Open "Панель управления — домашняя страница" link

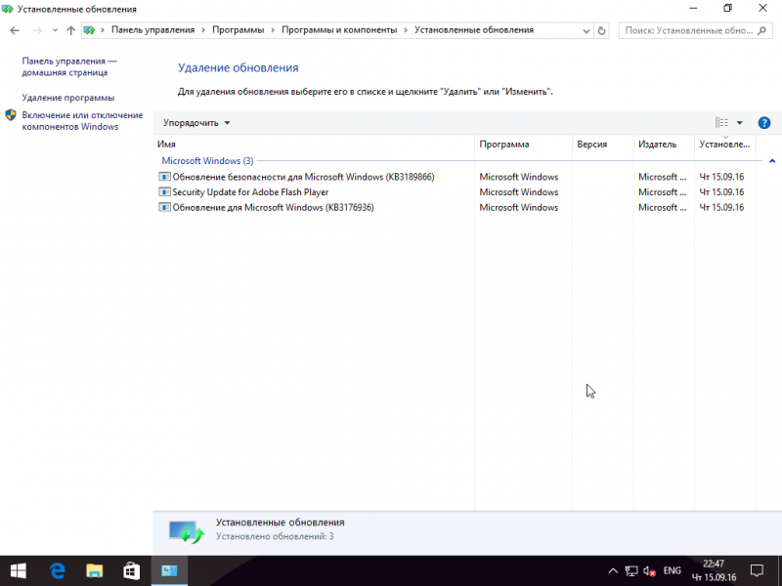[68, 66]
